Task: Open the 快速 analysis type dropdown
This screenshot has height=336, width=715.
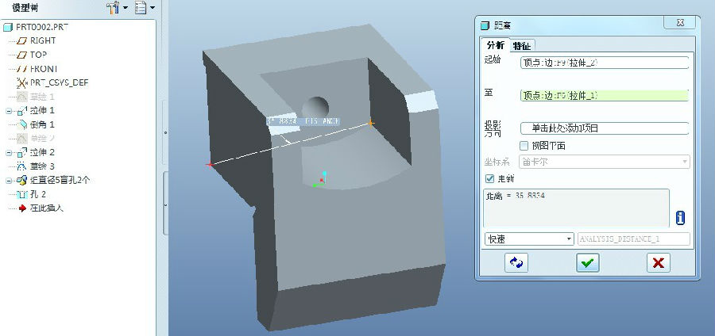Action: [x=528, y=239]
